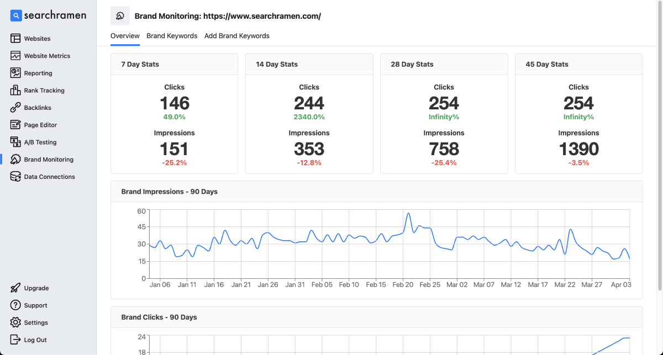663x355 pixels.
Task: Click the Apr 03 axis label
Action: (620, 285)
